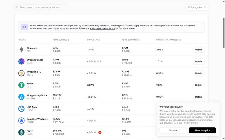
Task: Click the scrollbar down arrow
Action: (224, 139)
